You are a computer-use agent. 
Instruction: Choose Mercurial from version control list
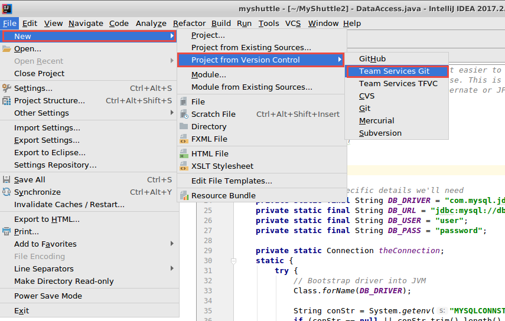[x=396, y=120]
